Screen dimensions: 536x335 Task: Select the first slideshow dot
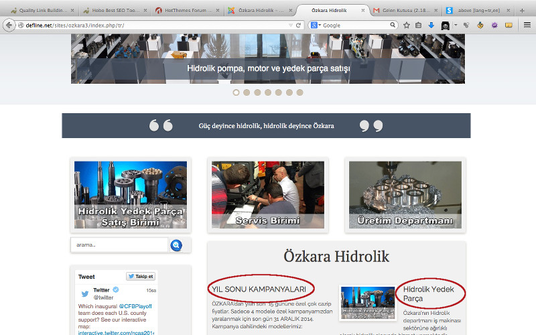pyautogui.click(x=236, y=92)
